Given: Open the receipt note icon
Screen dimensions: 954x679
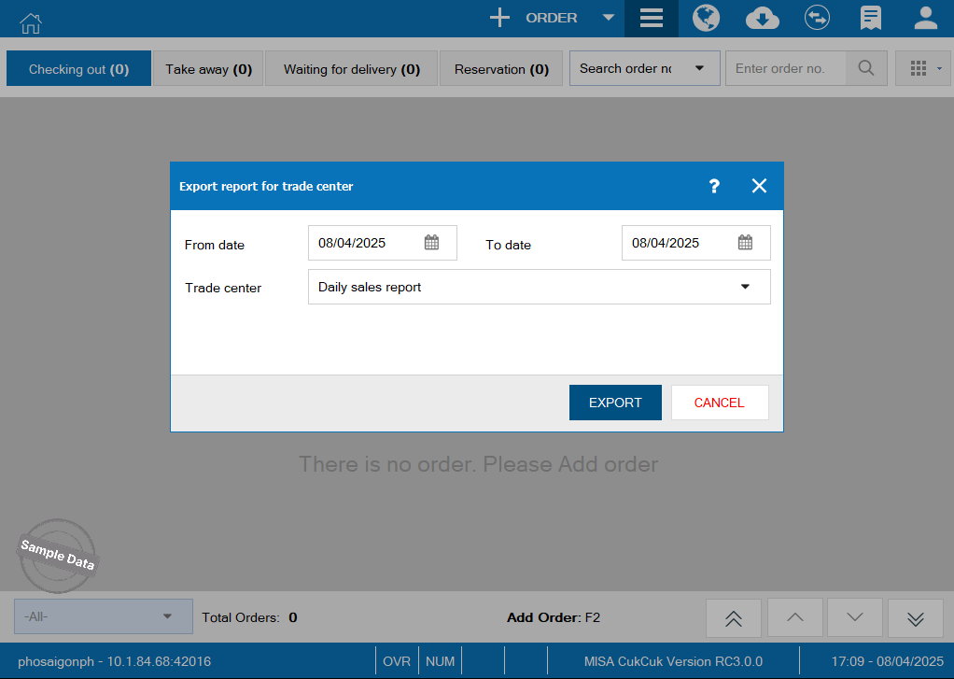Looking at the screenshot, I should pyautogui.click(x=871, y=19).
